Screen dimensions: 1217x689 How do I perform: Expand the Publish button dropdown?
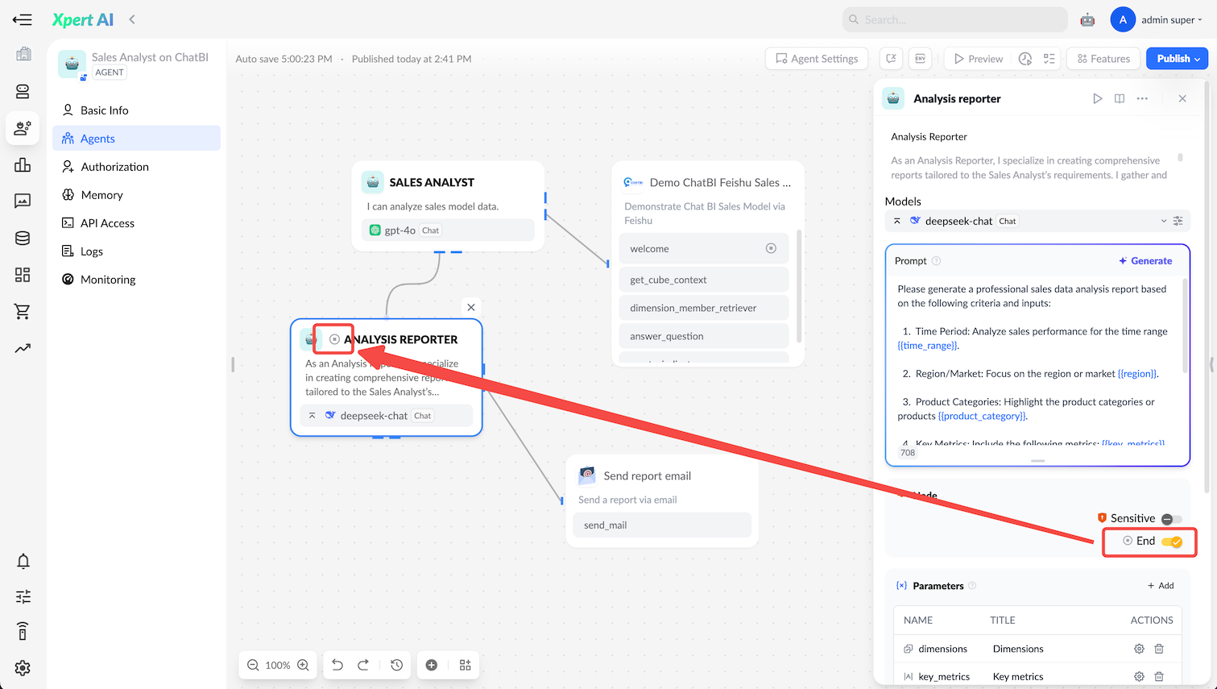tap(1197, 59)
